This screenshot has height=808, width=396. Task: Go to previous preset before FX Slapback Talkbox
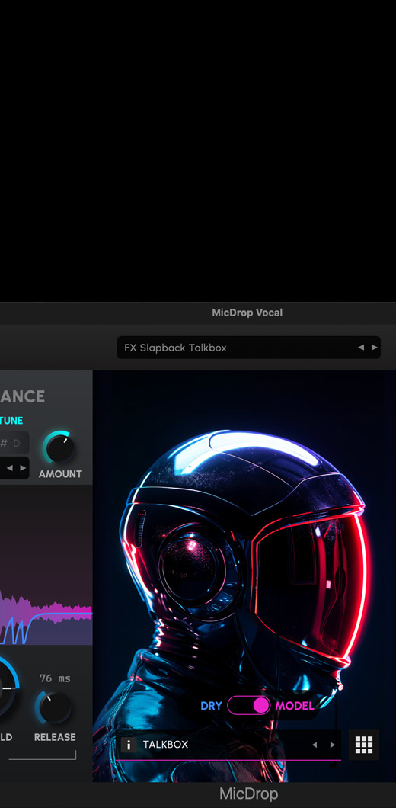click(x=361, y=348)
